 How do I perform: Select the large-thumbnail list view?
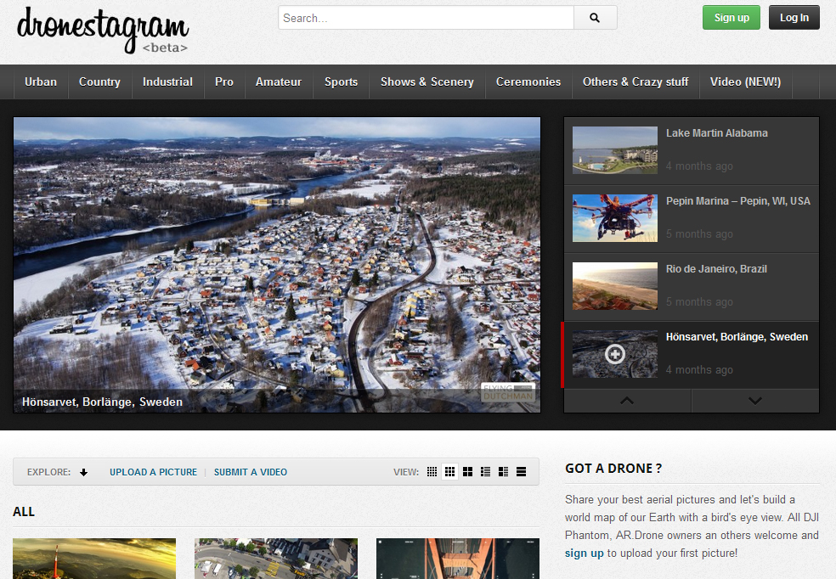coord(504,472)
